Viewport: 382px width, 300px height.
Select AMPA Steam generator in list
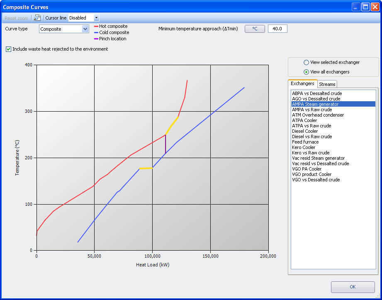[333, 104]
